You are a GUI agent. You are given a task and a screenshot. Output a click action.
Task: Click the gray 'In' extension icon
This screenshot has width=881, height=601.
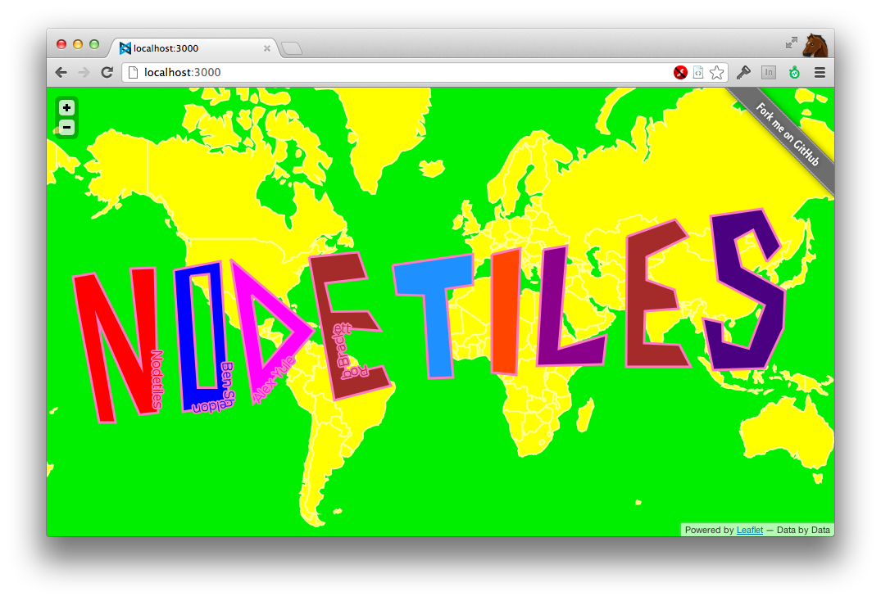pos(769,72)
